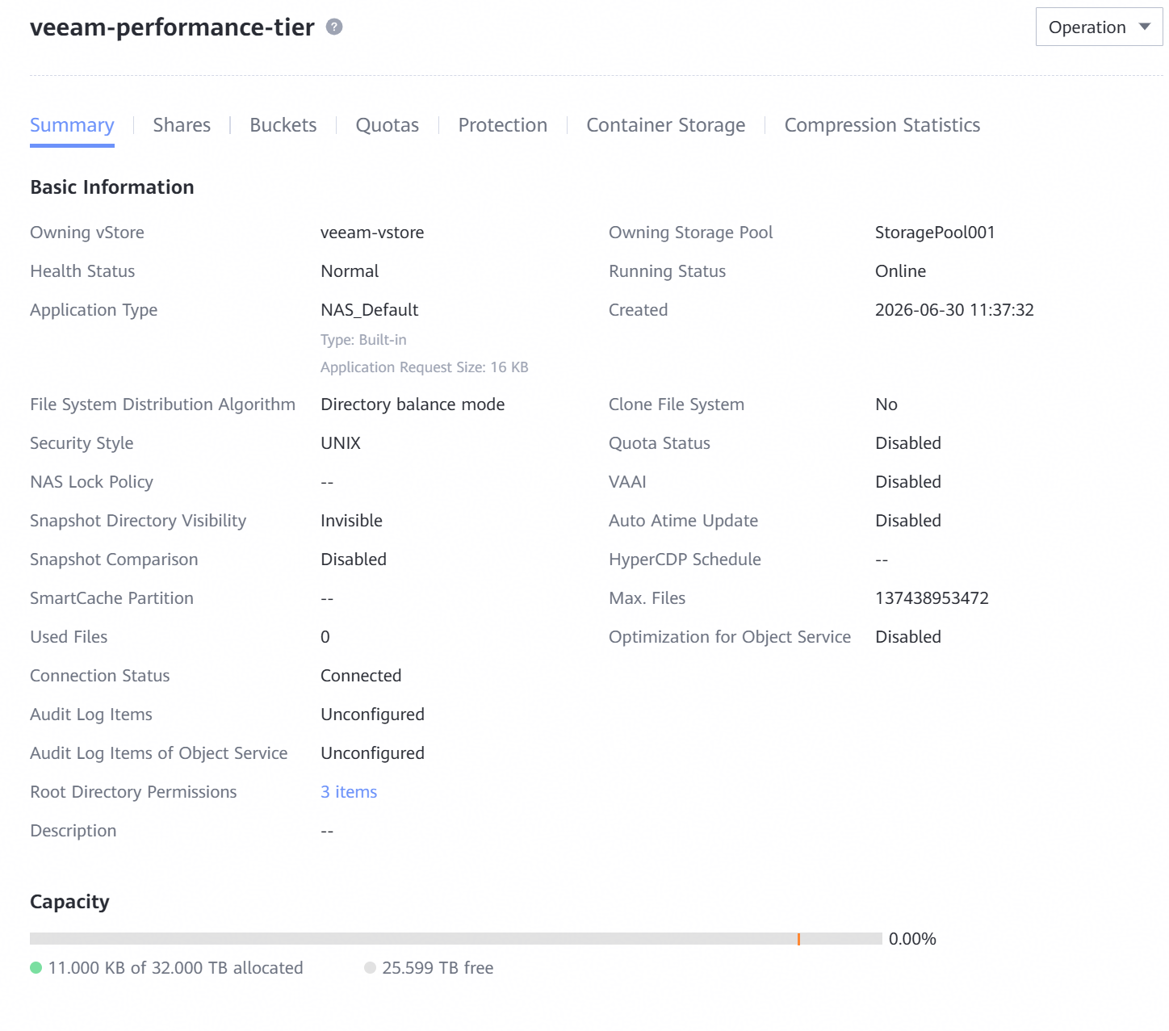Click the 'Disabled' value for VAAI

tap(908, 482)
